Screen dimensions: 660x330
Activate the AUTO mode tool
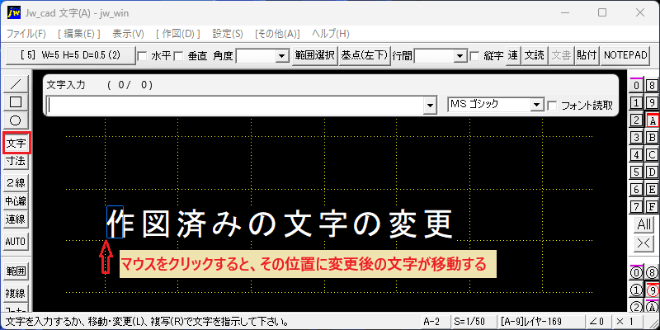pyautogui.click(x=16, y=241)
